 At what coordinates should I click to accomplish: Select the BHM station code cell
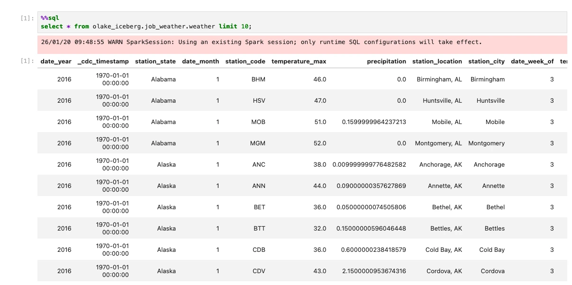point(258,79)
